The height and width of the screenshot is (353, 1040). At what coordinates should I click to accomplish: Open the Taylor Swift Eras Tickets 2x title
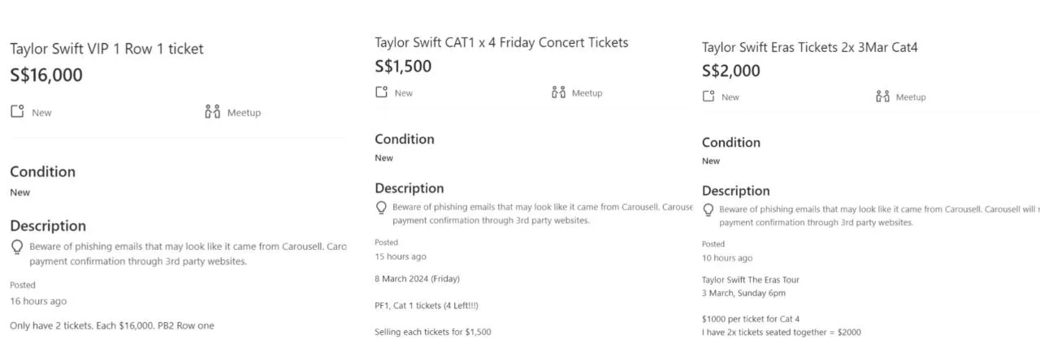809,47
